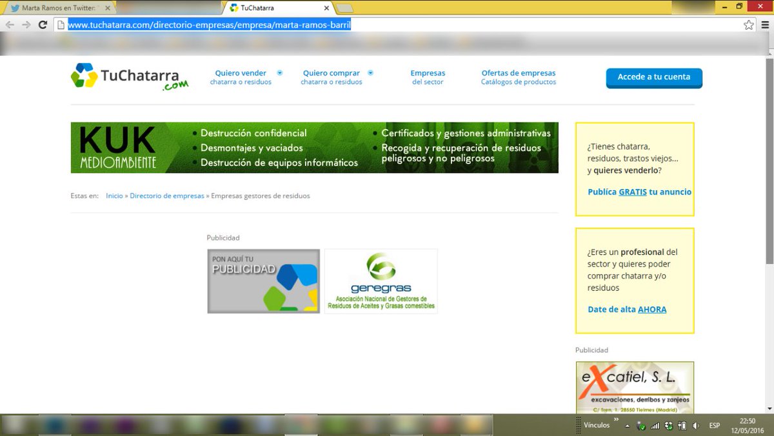774x436 pixels.
Task: Open a new tab button
Action: tap(345, 8)
